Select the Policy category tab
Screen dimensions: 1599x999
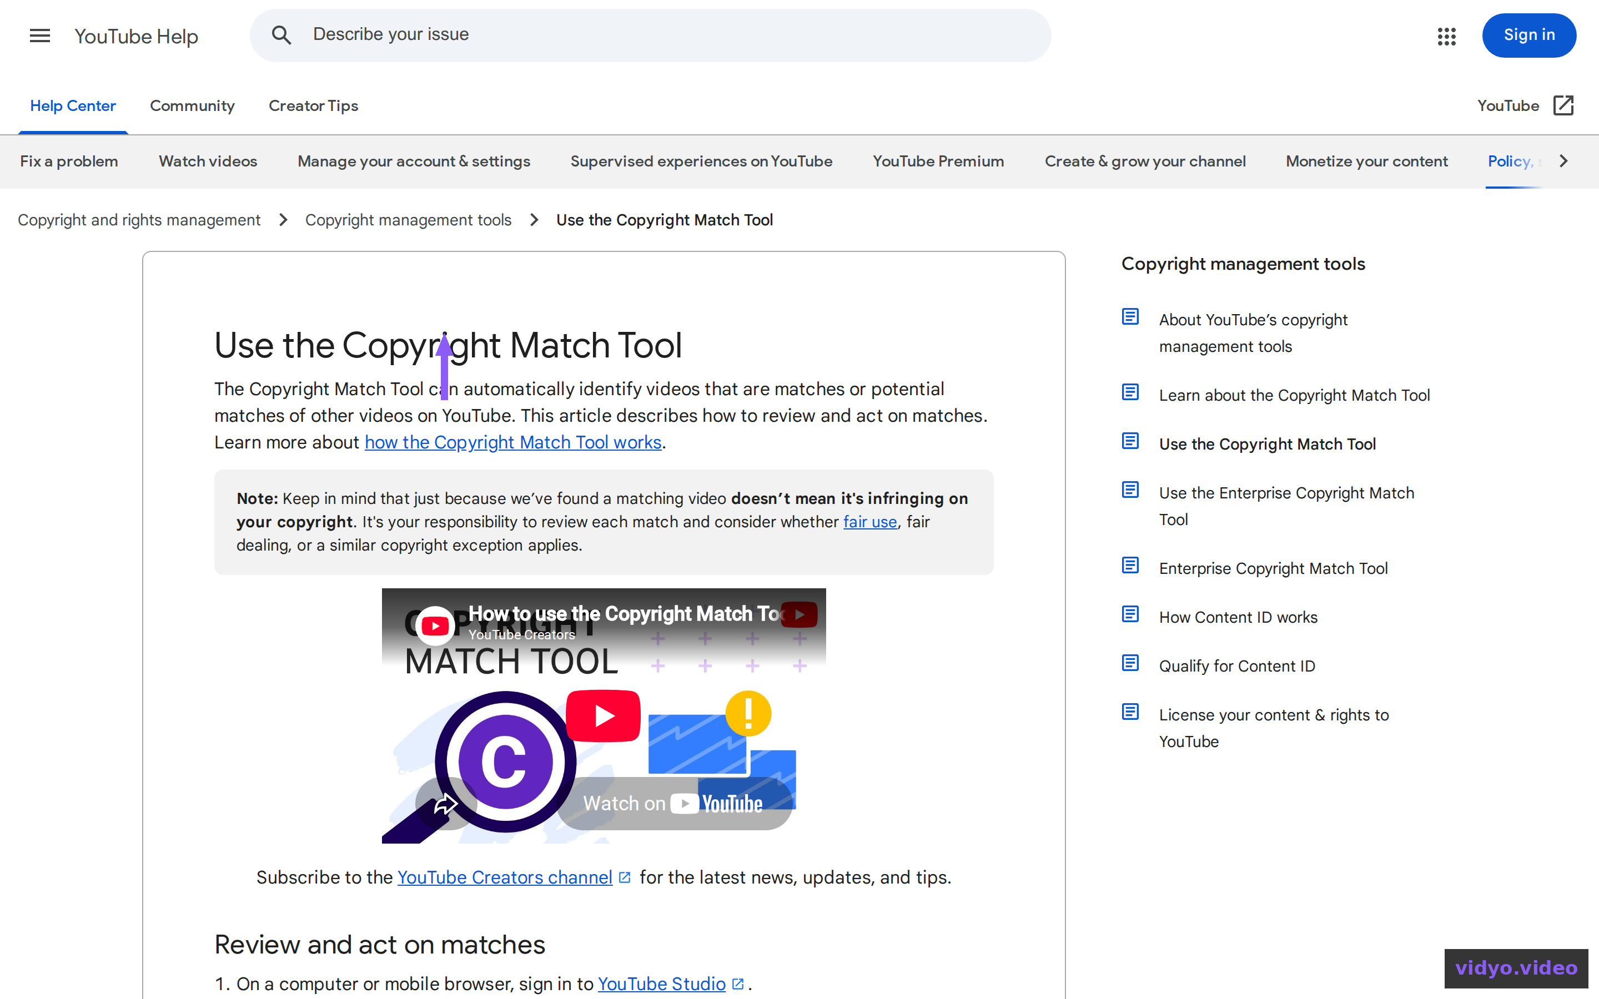coord(1513,161)
